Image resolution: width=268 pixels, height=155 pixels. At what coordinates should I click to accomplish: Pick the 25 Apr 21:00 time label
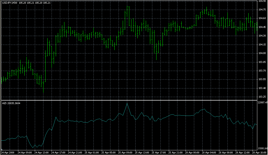click(x=175, y=152)
